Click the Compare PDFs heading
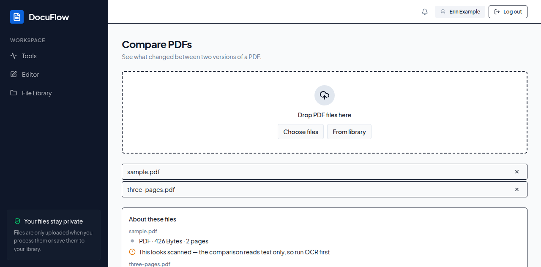 (157, 45)
